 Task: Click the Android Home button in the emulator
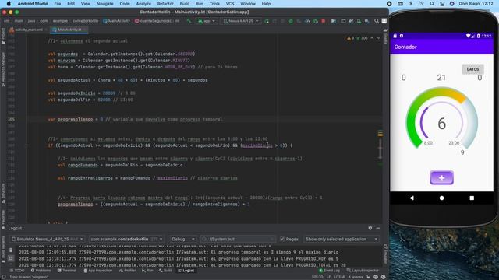point(442,198)
